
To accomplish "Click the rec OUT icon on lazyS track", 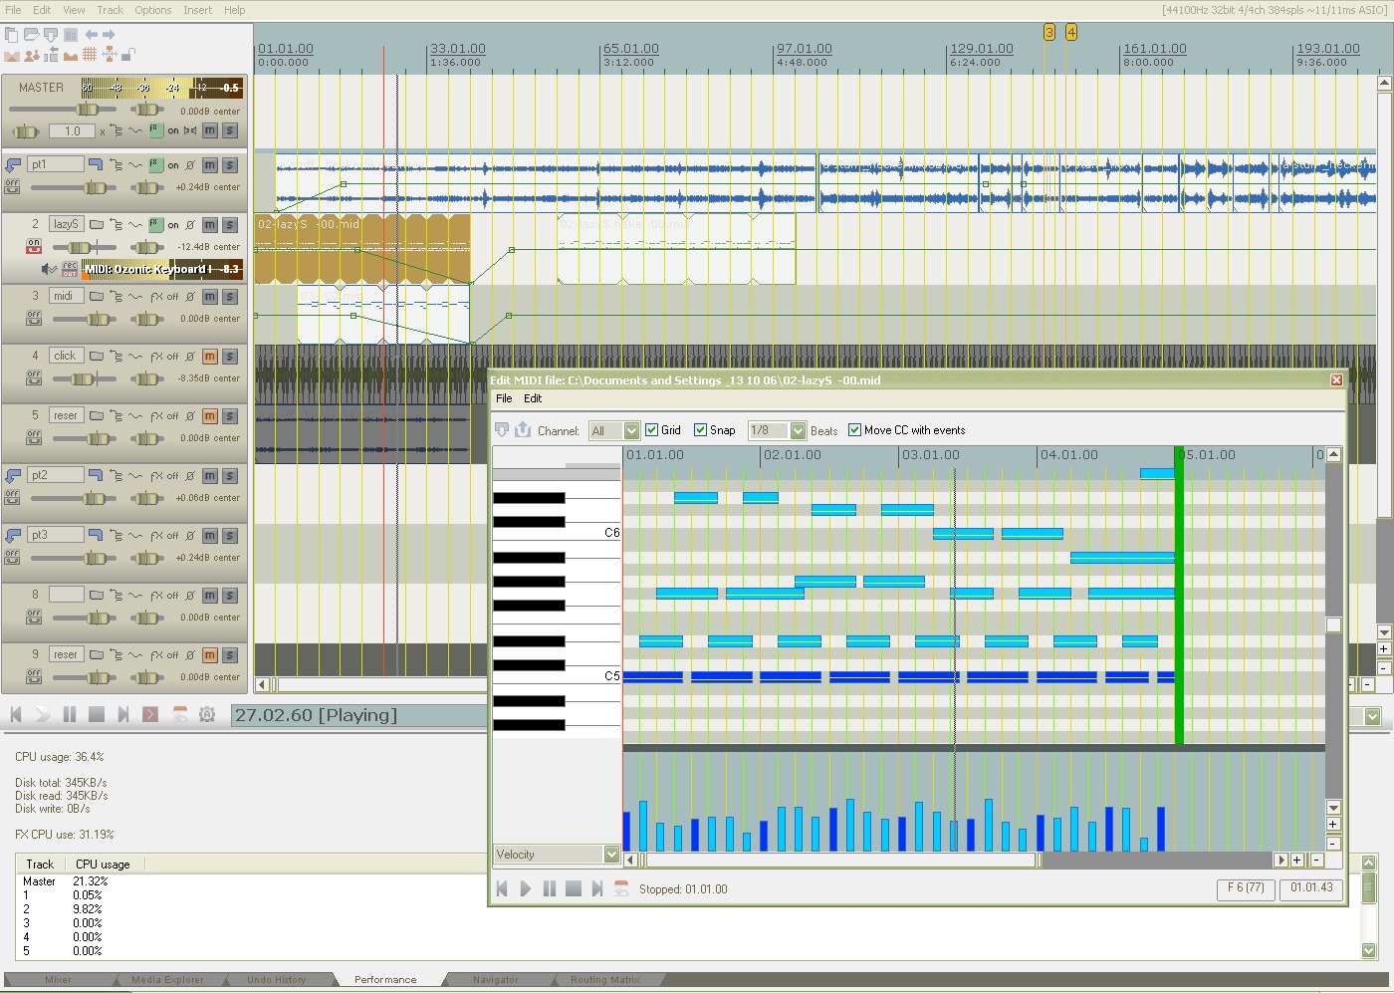I will pyautogui.click(x=70, y=269).
